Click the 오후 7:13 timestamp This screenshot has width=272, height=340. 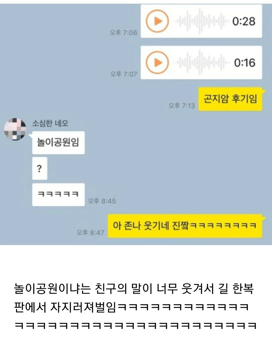point(182,106)
